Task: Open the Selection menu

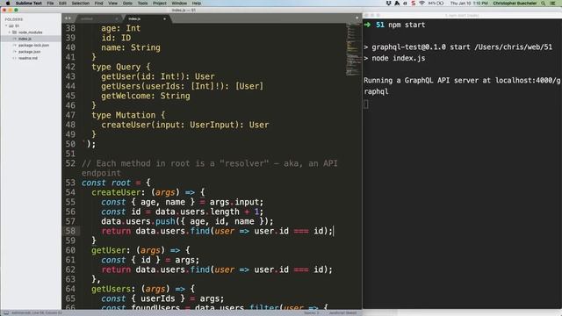Action: (80, 4)
